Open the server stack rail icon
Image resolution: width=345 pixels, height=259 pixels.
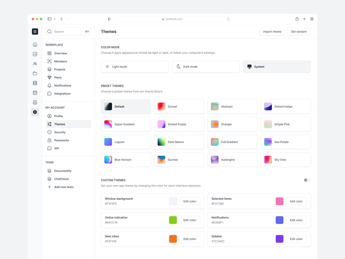point(35,83)
